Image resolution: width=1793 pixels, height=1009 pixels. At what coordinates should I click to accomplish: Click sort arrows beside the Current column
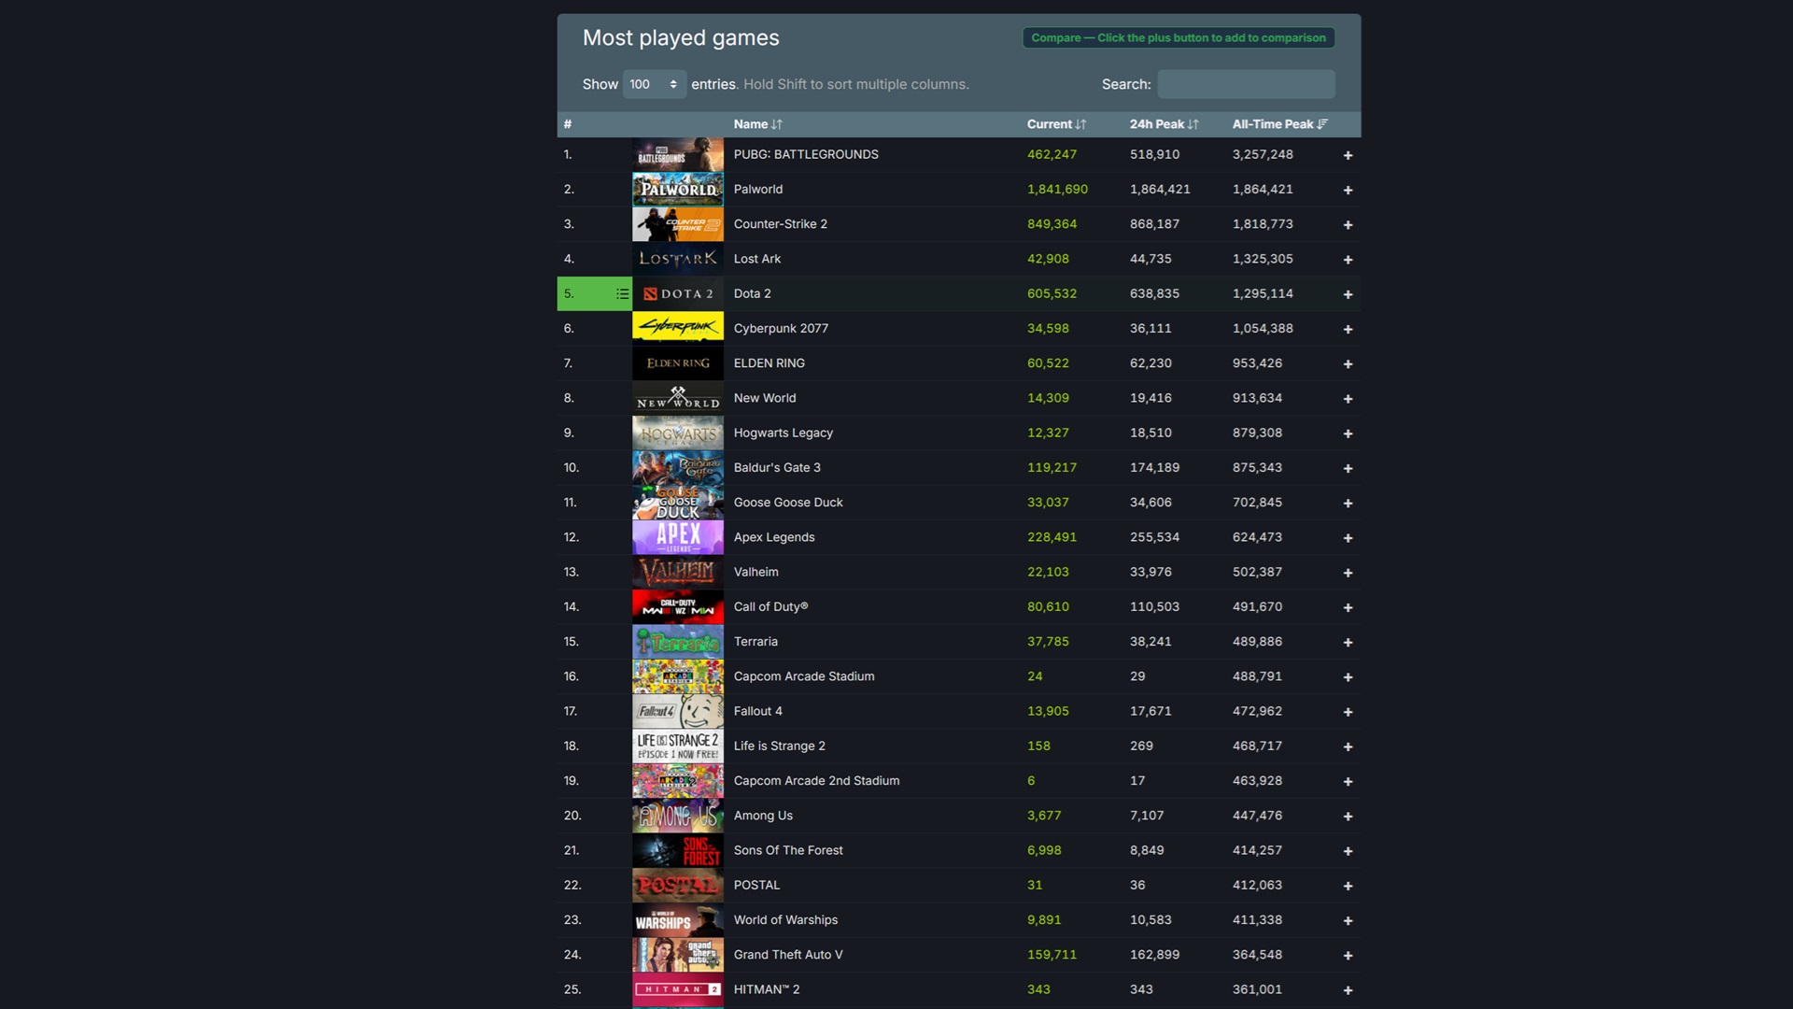[1080, 123]
